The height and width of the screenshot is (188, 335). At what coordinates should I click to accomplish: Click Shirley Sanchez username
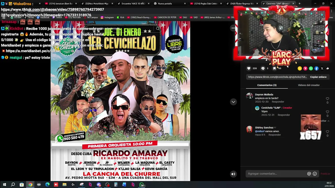[264, 128]
